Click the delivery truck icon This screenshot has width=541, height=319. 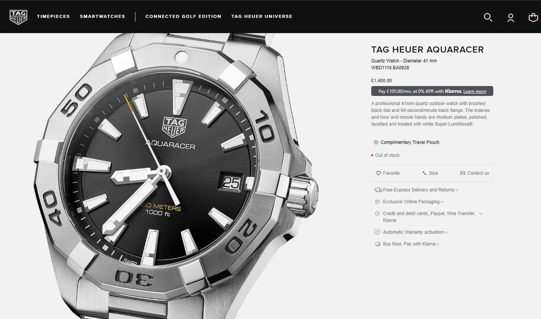tap(377, 190)
